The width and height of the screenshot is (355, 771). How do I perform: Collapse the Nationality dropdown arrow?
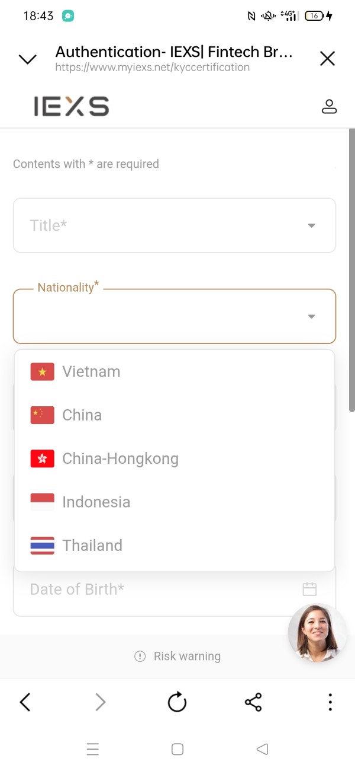click(x=312, y=317)
